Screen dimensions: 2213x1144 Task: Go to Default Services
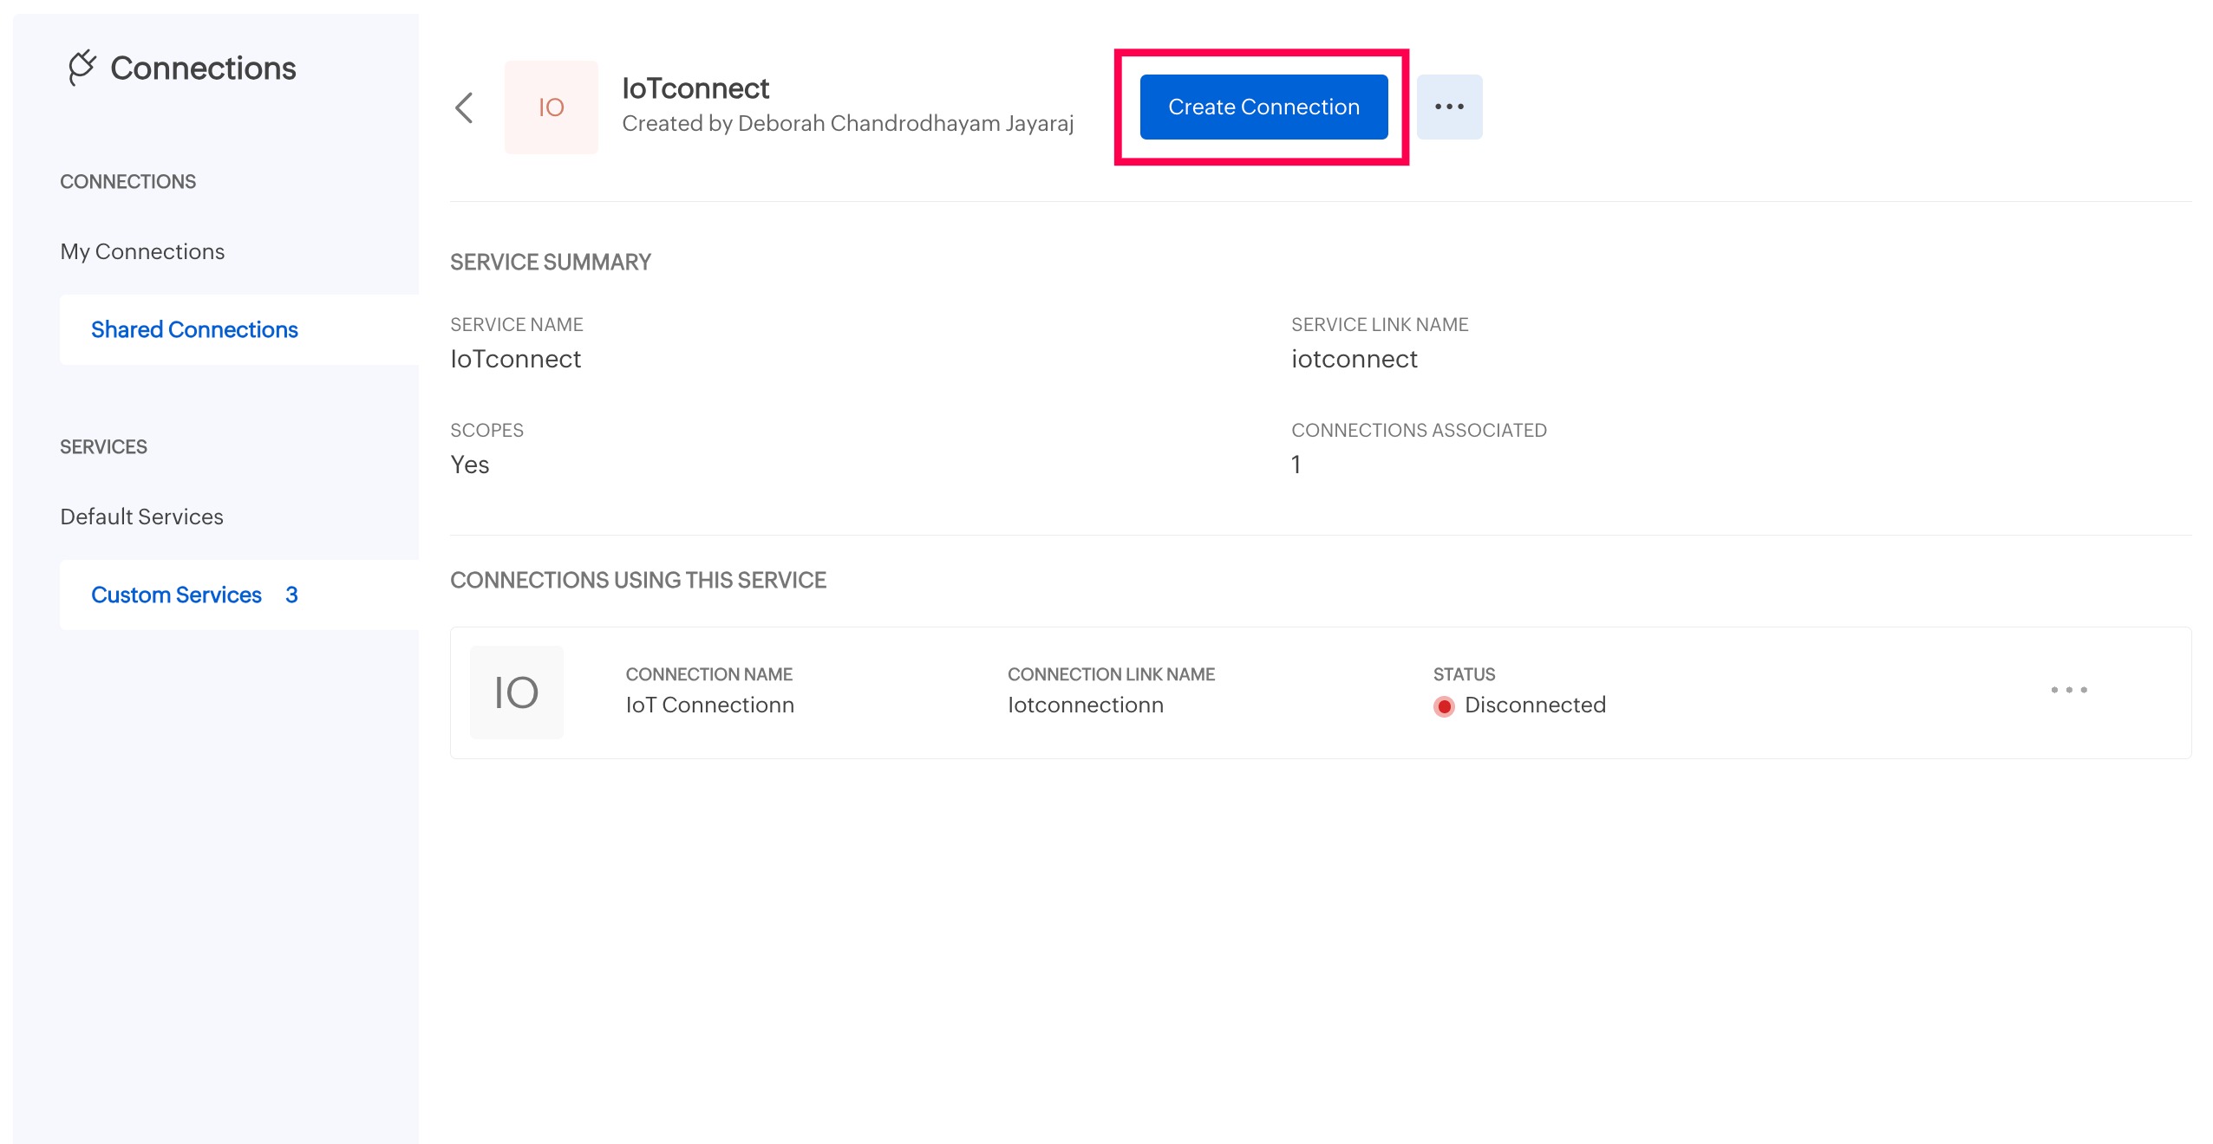(x=141, y=517)
